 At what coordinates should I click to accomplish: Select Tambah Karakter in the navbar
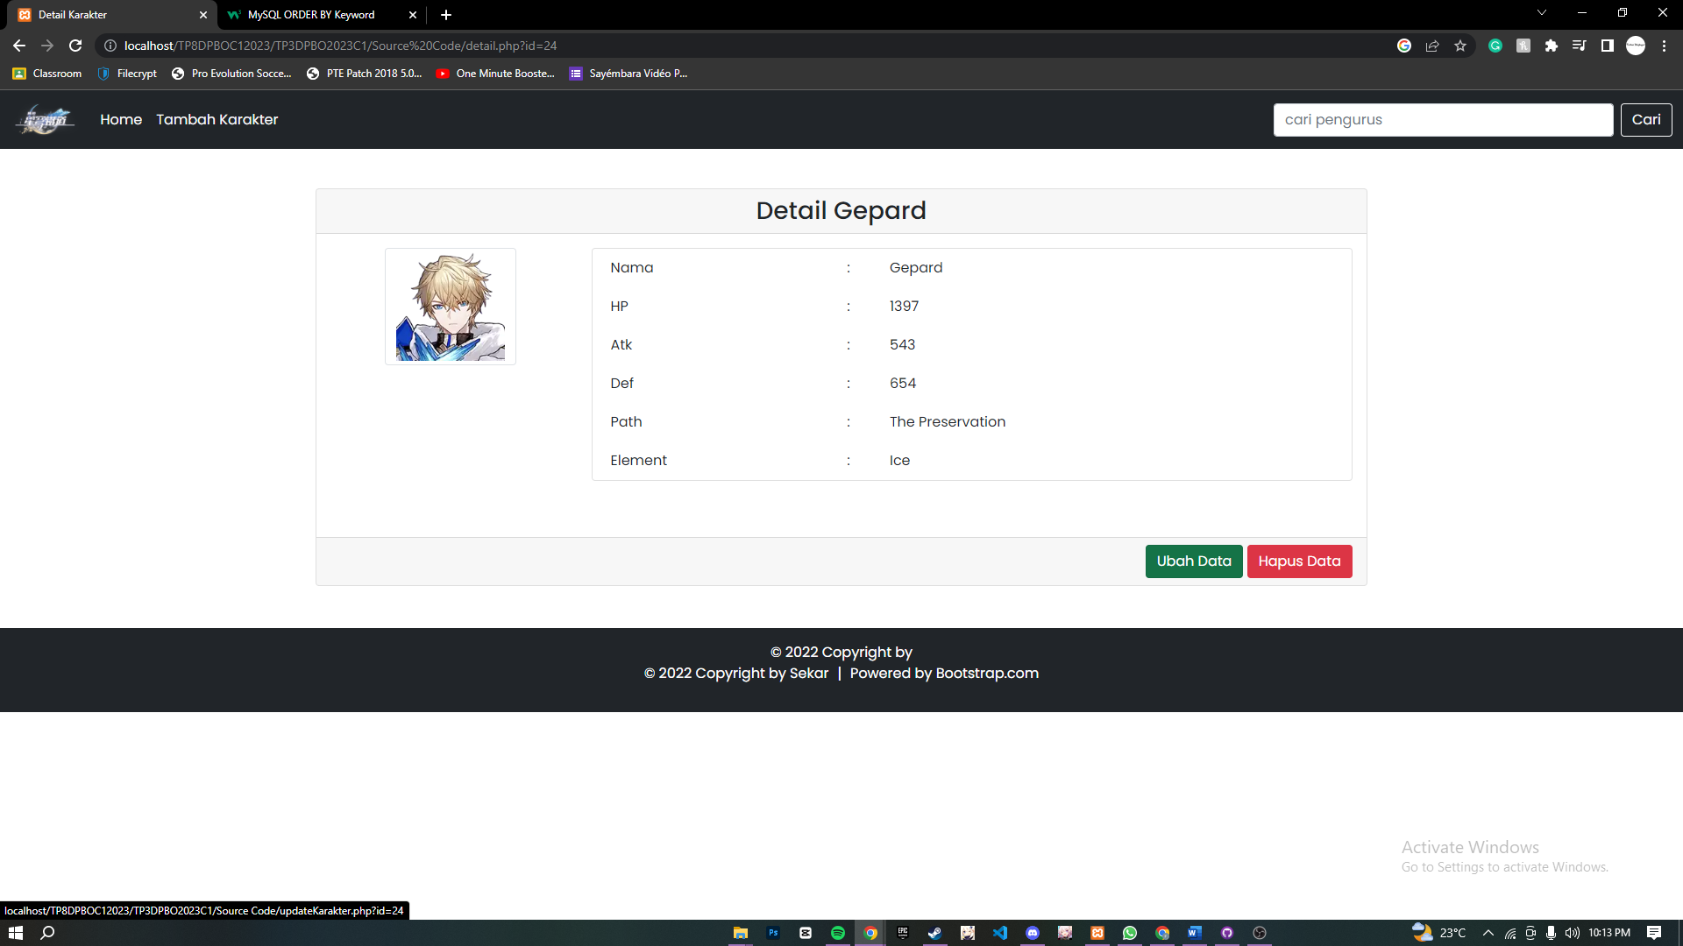[x=217, y=120]
